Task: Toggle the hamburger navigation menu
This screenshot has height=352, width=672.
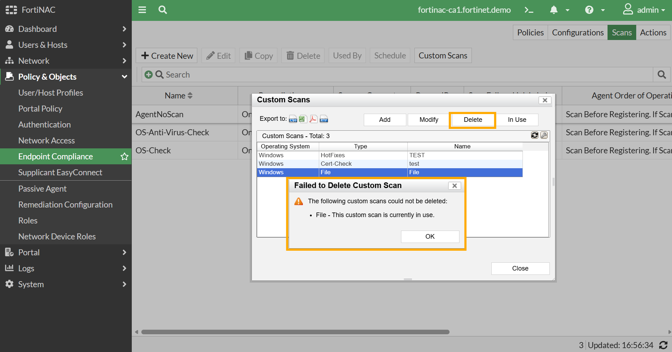Action: click(142, 10)
